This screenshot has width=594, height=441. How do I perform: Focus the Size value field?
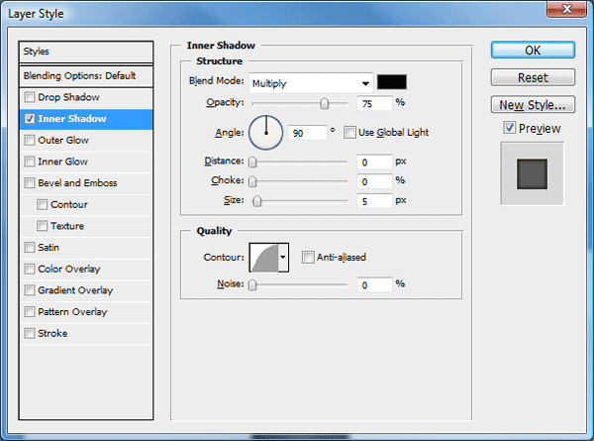click(x=374, y=201)
